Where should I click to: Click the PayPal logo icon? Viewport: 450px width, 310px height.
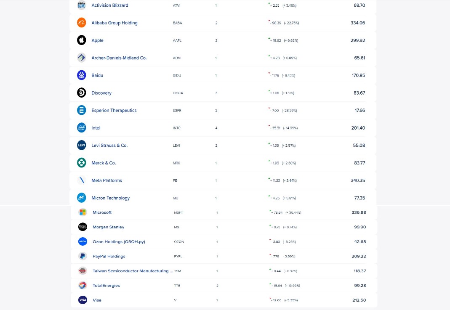(x=83, y=256)
